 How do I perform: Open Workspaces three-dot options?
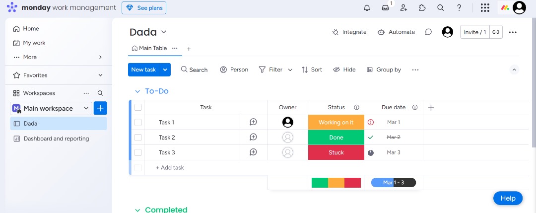pos(86,93)
